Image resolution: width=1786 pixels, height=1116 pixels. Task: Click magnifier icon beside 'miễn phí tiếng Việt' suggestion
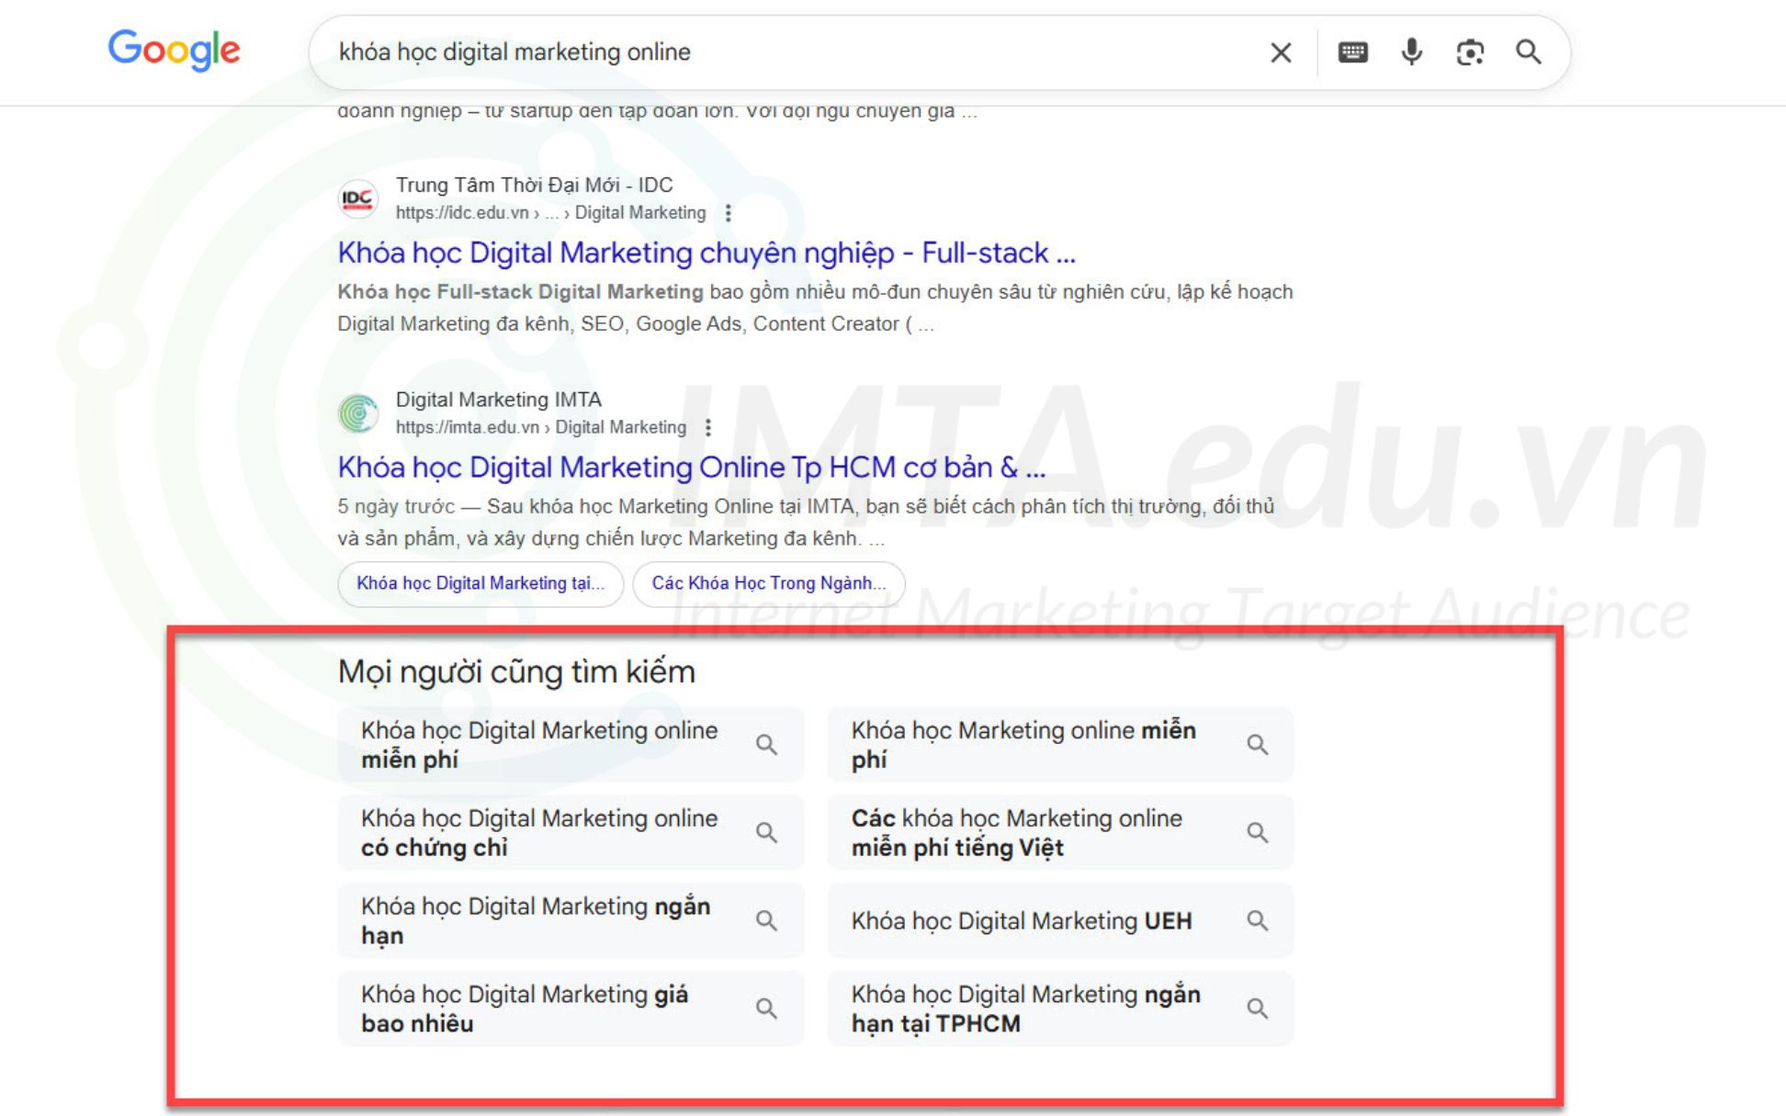pyautogui.click(x=1258, y=833)
